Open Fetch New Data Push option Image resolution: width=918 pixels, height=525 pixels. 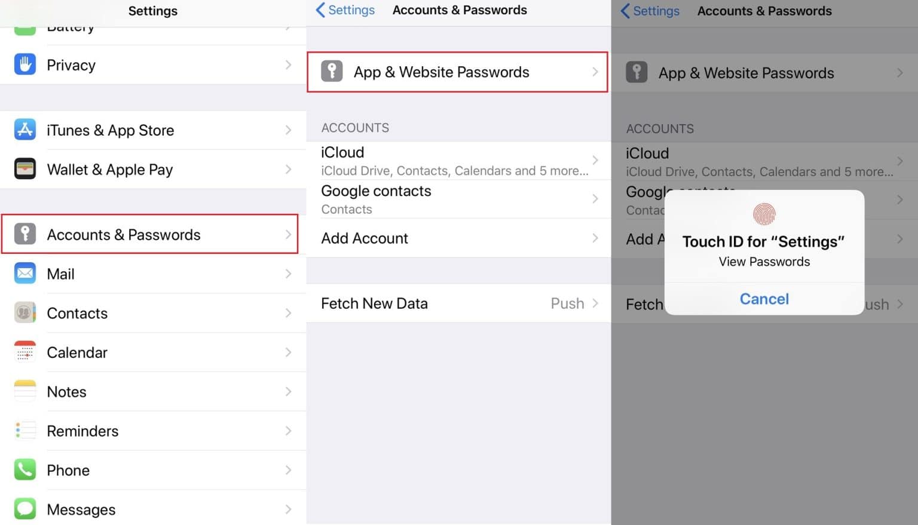click(567, 303)
